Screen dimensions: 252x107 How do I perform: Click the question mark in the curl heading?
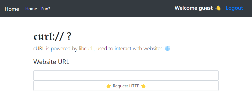click(69, 37)
